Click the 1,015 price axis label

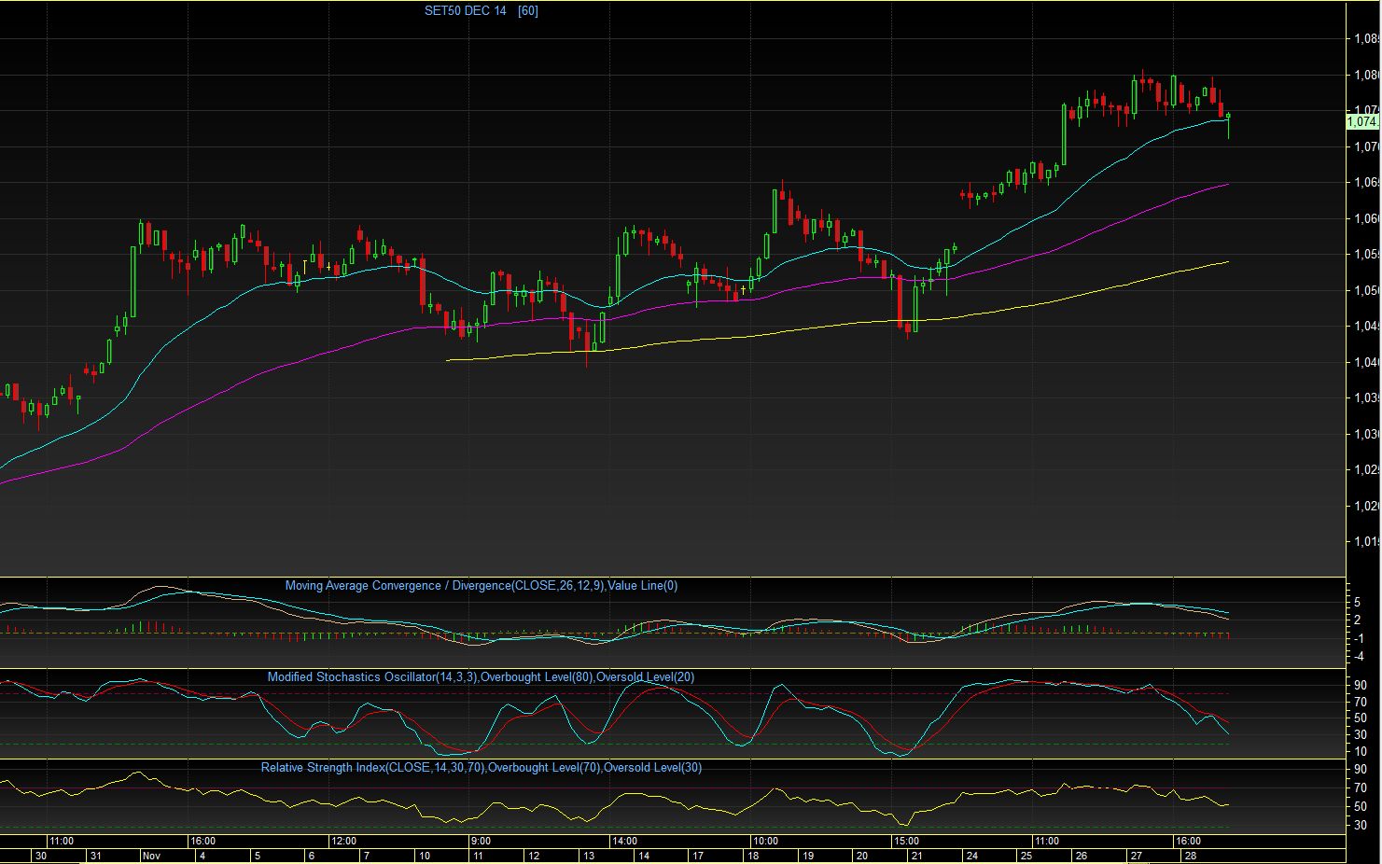coord(1366,542)
